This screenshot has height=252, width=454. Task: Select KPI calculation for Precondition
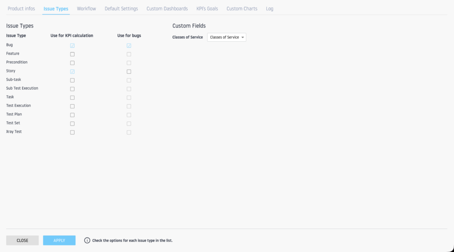[72, 63]
